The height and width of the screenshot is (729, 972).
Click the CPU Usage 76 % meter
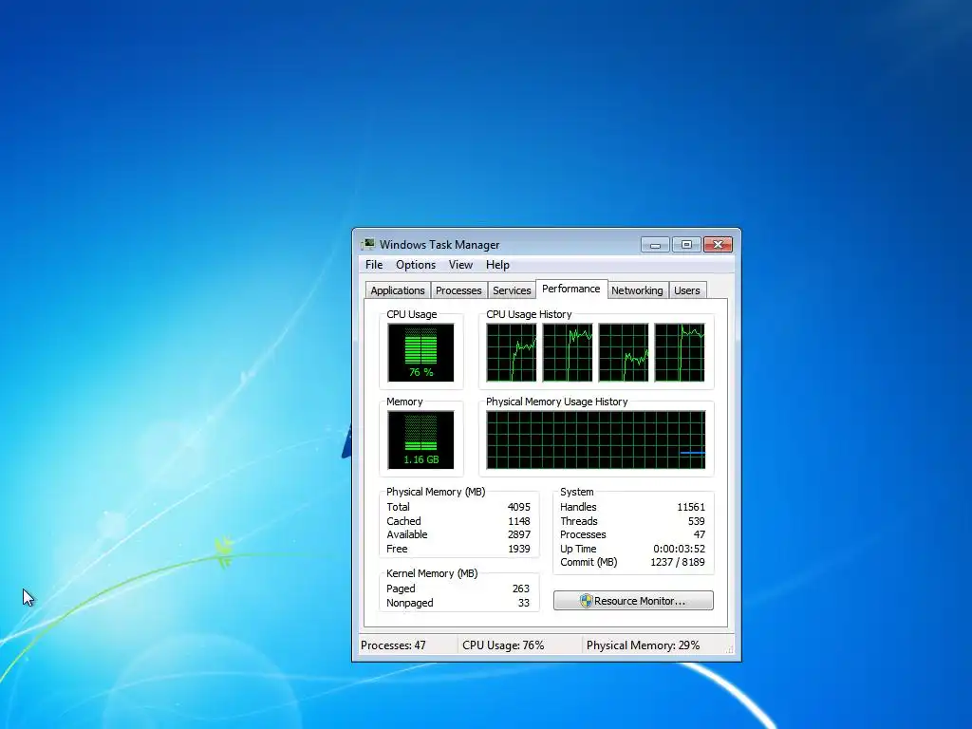(421, 353)
